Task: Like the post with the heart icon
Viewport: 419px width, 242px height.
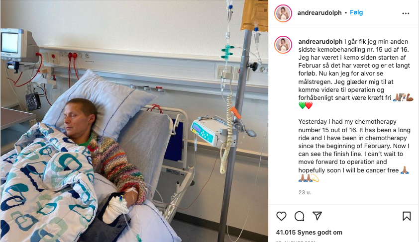Action: pyautogui.click(x=281, y=216)
